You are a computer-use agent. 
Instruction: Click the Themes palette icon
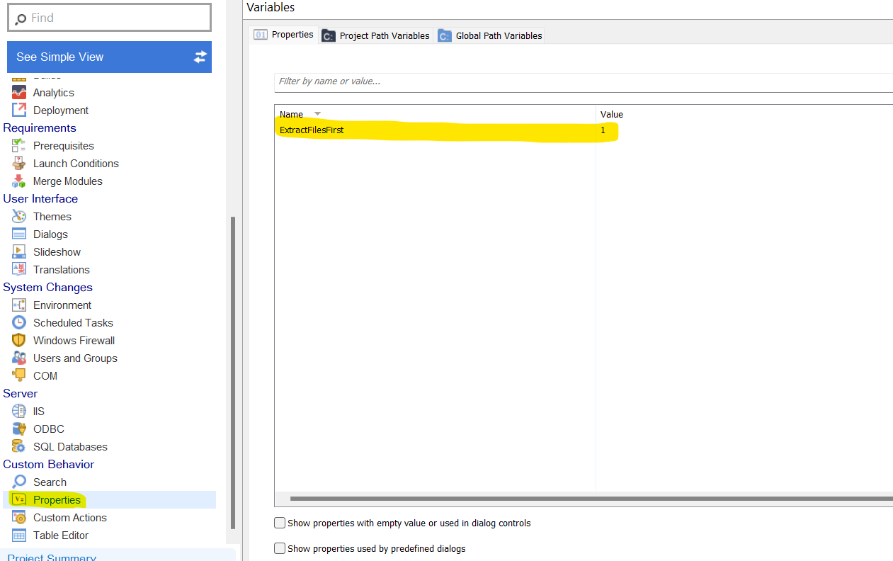(x=19, y=217)
